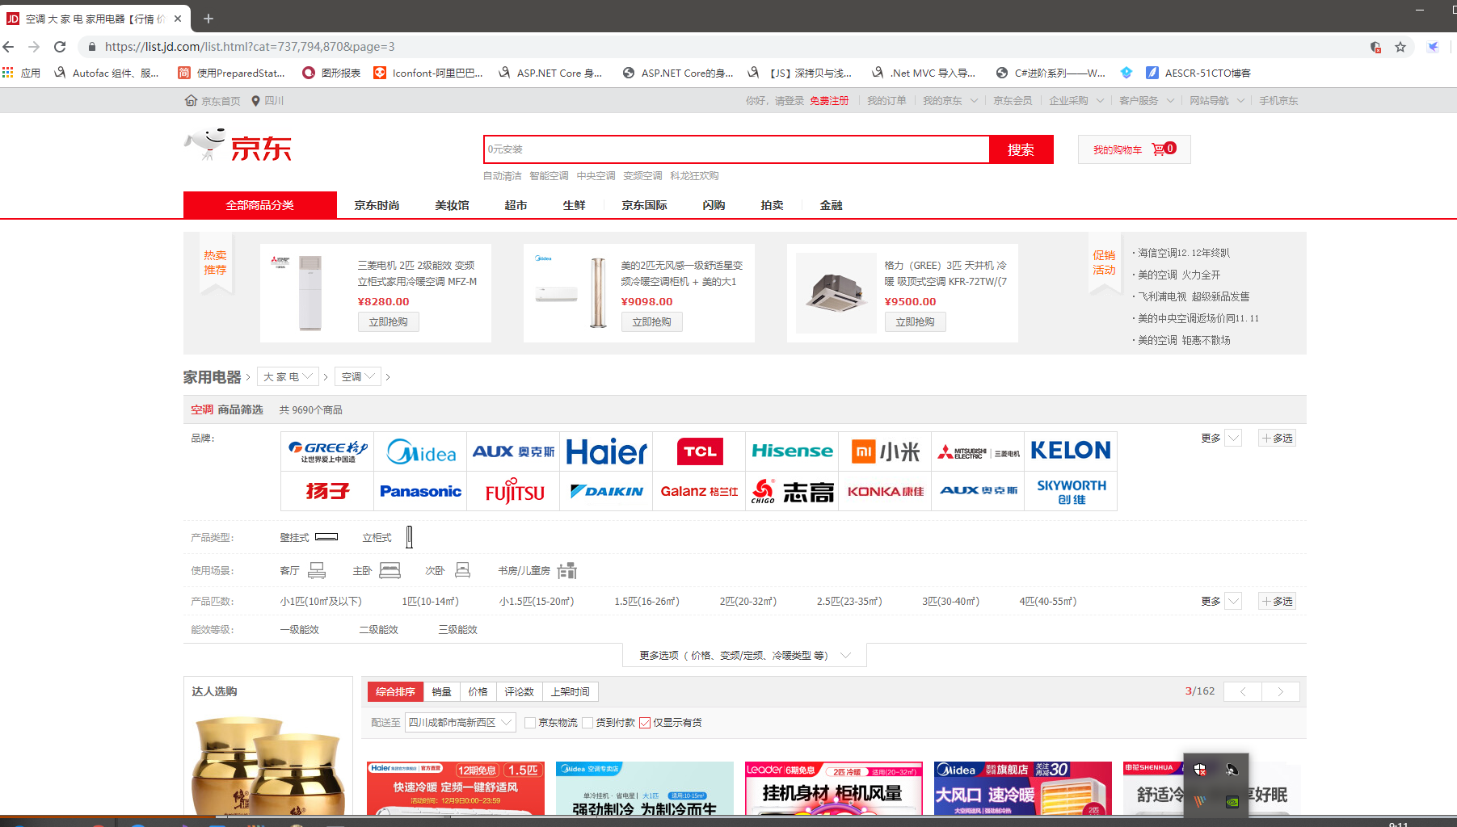The height and width of the screenshot is (827, 1457).
Task: Click the JD.com dog logo
Action: 238,146
